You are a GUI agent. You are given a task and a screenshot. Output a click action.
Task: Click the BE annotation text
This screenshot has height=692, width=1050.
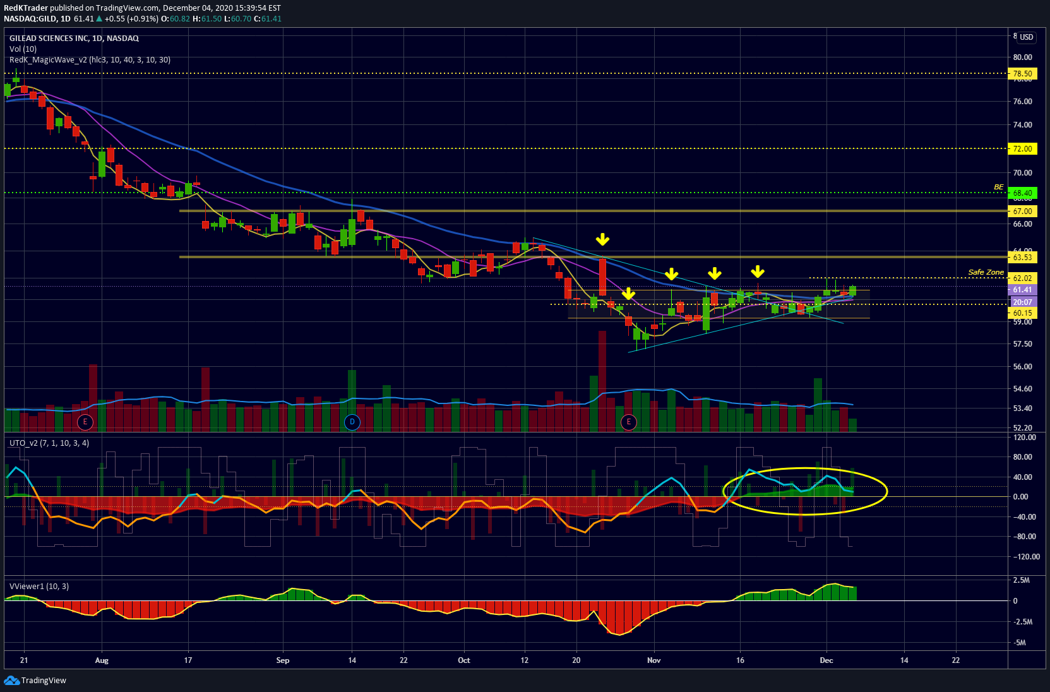(999, 187)
